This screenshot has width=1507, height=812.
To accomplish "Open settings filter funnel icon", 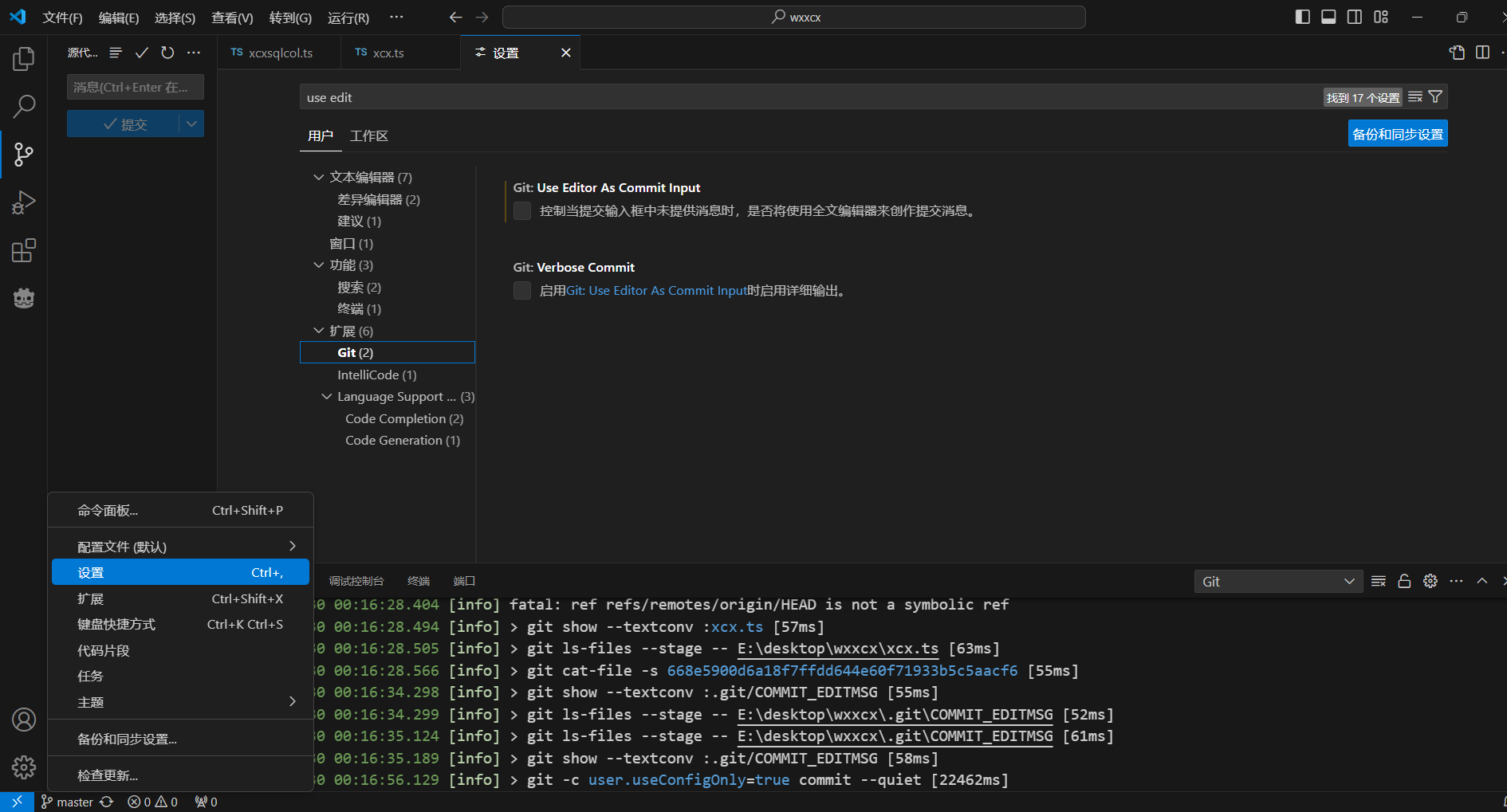I will coord(1435,97).
